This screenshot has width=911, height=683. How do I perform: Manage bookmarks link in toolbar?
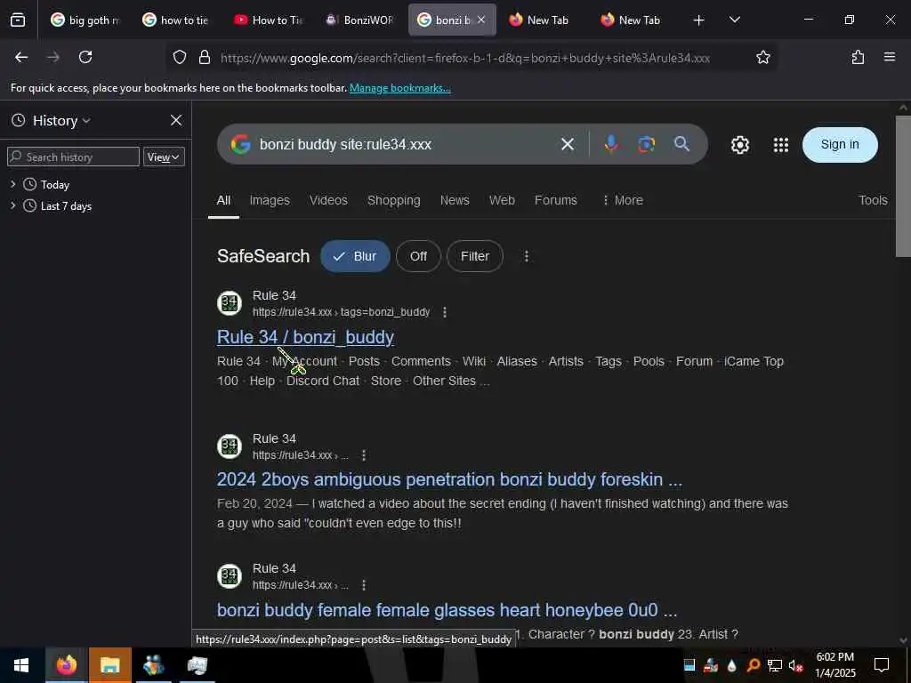tap(399, 88)
